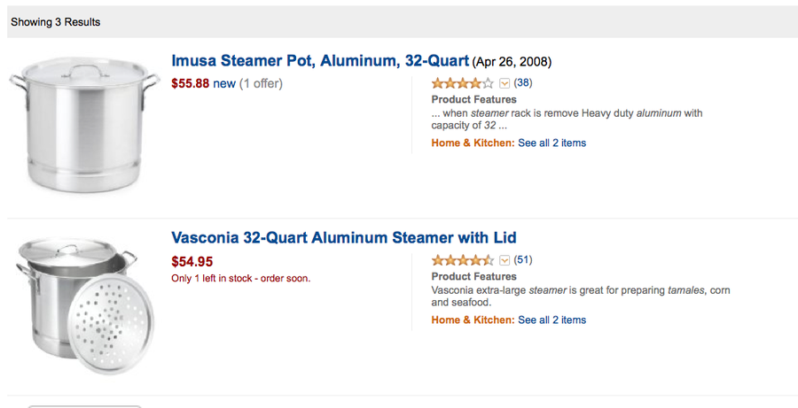Screen dimensions: 798x408
Task: Click the "Showing 3 Results" header text
Action: [x=56, y=22]
